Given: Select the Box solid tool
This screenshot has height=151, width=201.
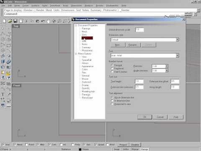Looking at the screenshot, I should (3, 62).
